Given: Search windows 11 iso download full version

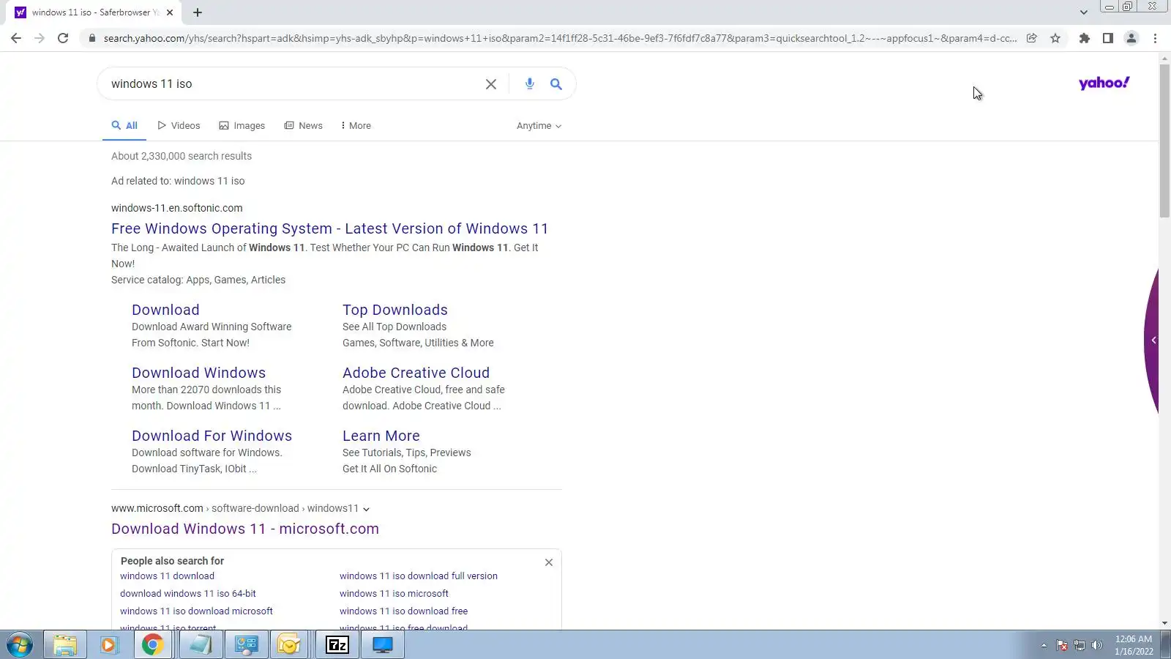Looking at the screenshot, I should click(419, 576).
